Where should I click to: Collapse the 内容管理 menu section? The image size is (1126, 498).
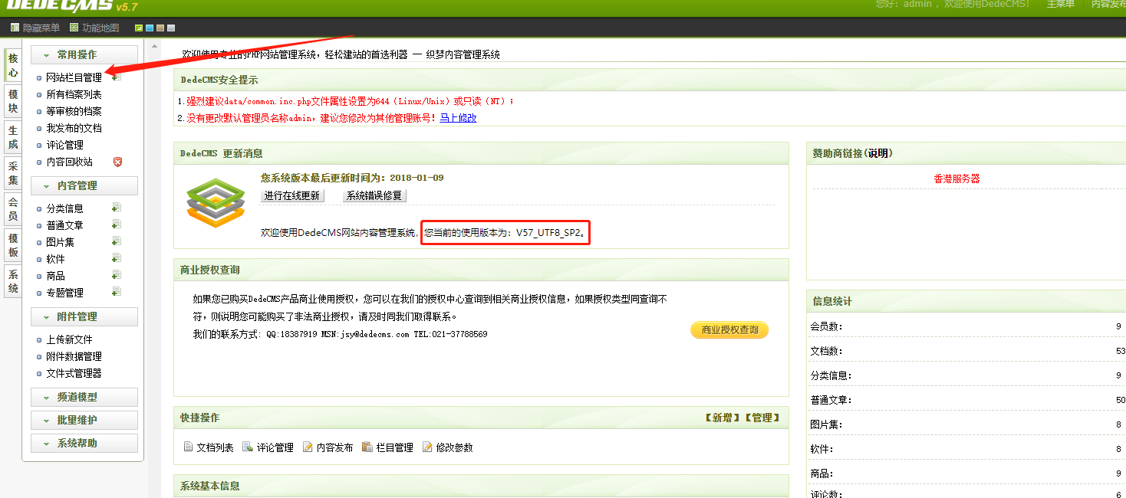coord(84,186)
